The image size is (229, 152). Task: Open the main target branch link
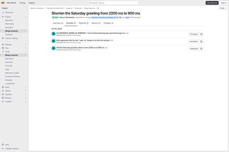[128, 18]
